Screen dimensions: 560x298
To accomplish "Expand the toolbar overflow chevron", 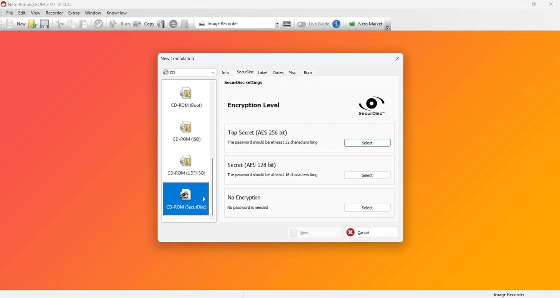I will pyautogui.click(x=387, y=27).
